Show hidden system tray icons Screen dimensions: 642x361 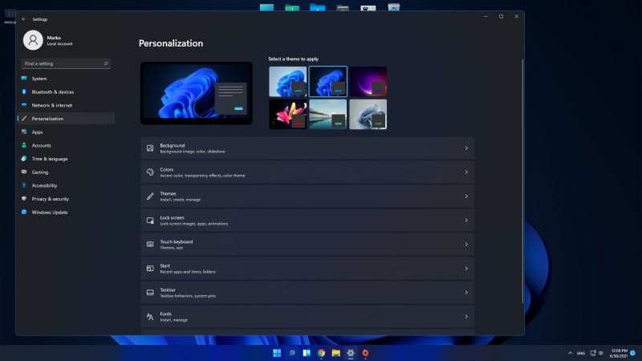pyautogui.click(x=570, y=353)
